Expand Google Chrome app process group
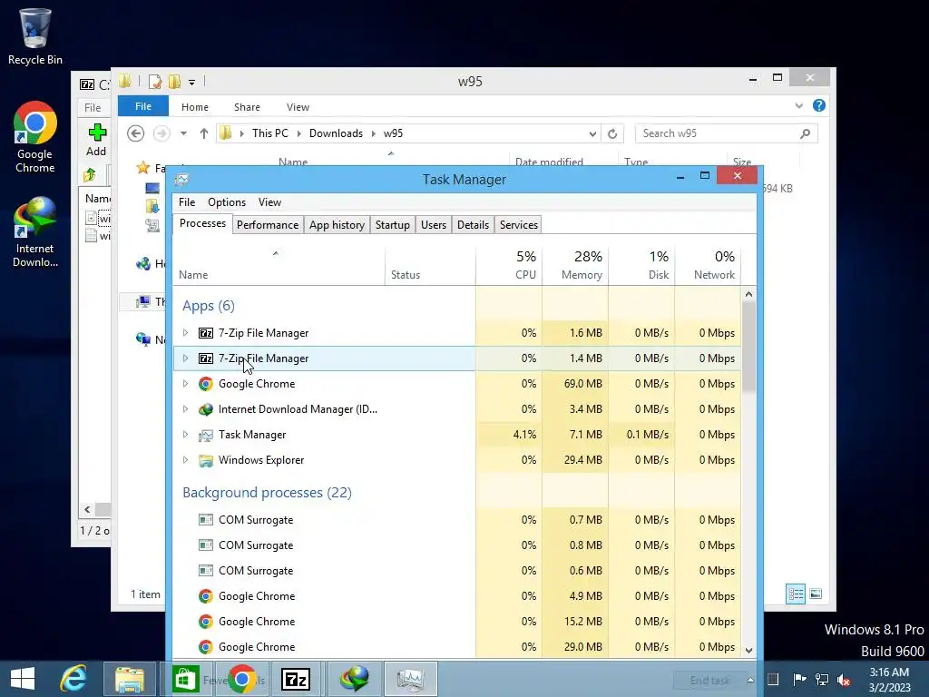 pos(185,384)
